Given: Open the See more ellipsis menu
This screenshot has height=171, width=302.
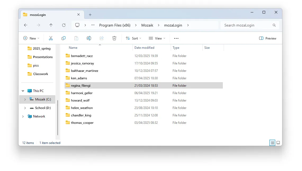Looking at the screenshot, I should click(176, 38).
